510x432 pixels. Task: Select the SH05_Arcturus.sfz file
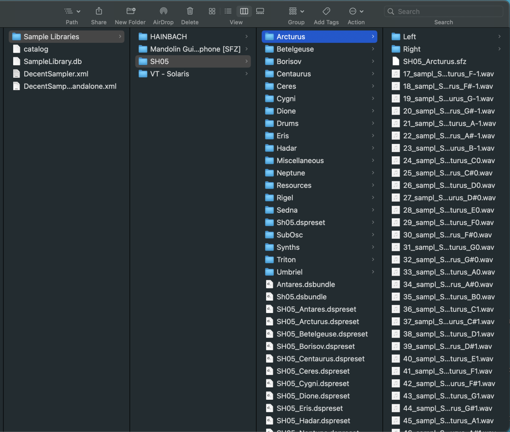[446, 61]
